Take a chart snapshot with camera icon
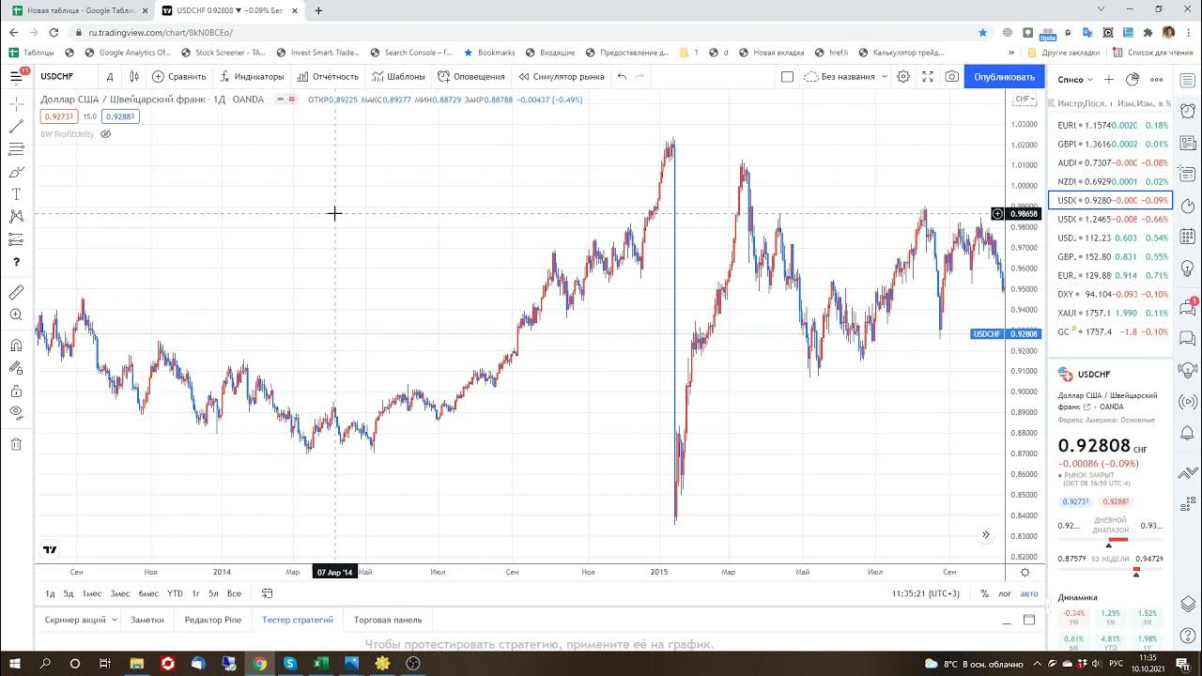The height and width of the screenshot is (676, 1202). 952,76
